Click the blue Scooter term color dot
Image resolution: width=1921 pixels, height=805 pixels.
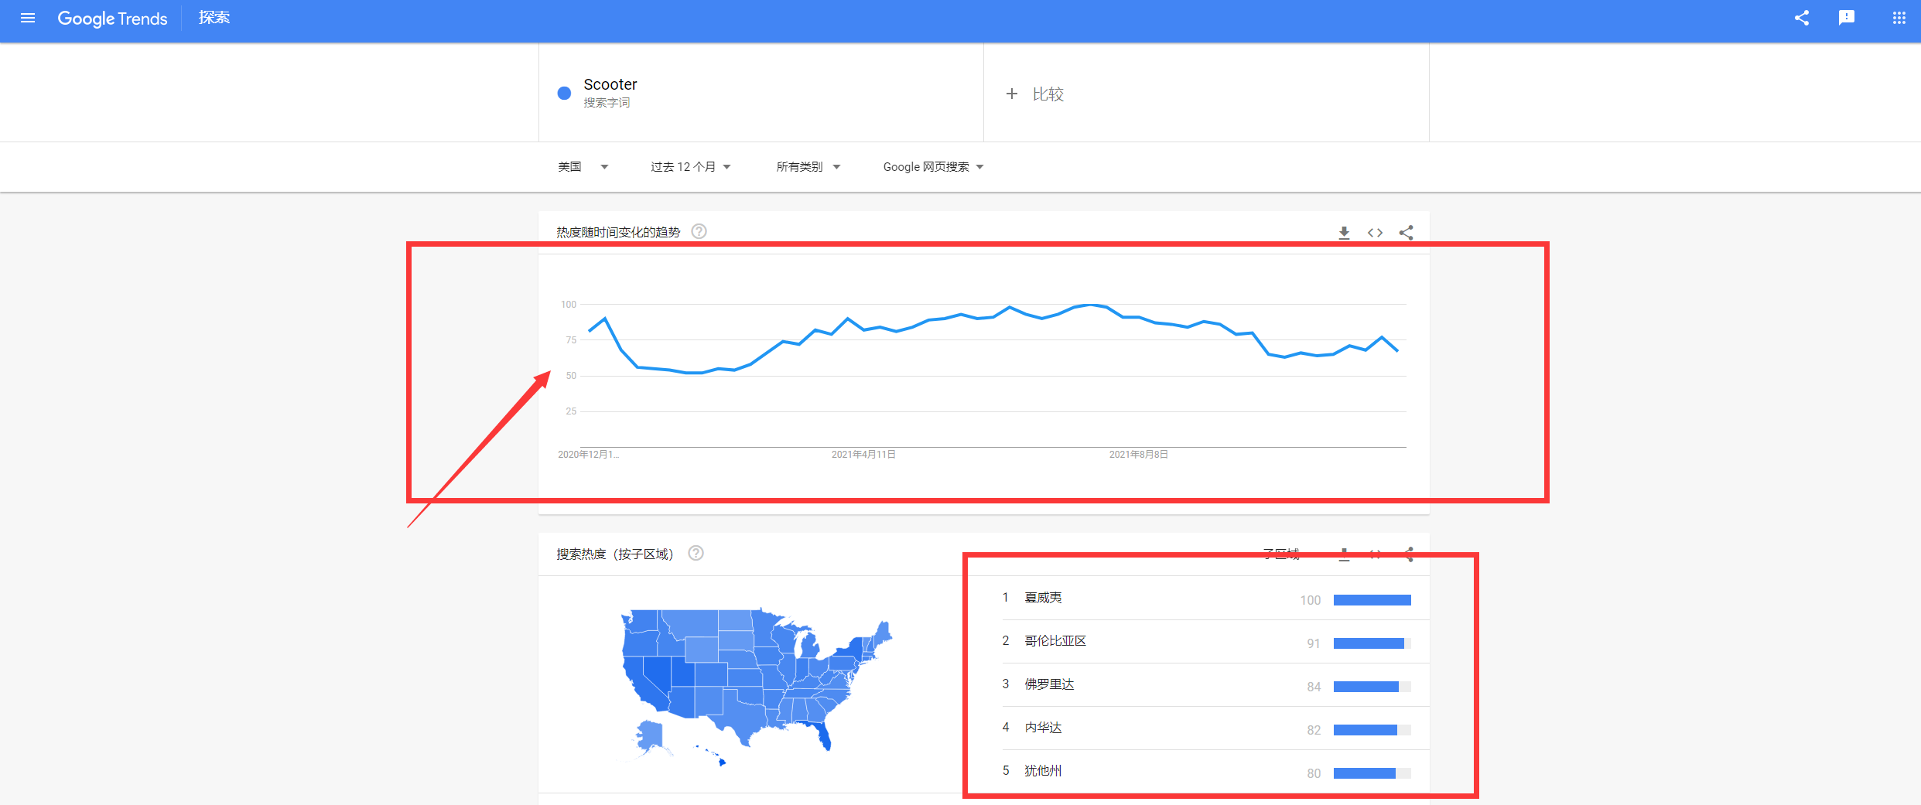pyautogui.click(x=564, y=93)
